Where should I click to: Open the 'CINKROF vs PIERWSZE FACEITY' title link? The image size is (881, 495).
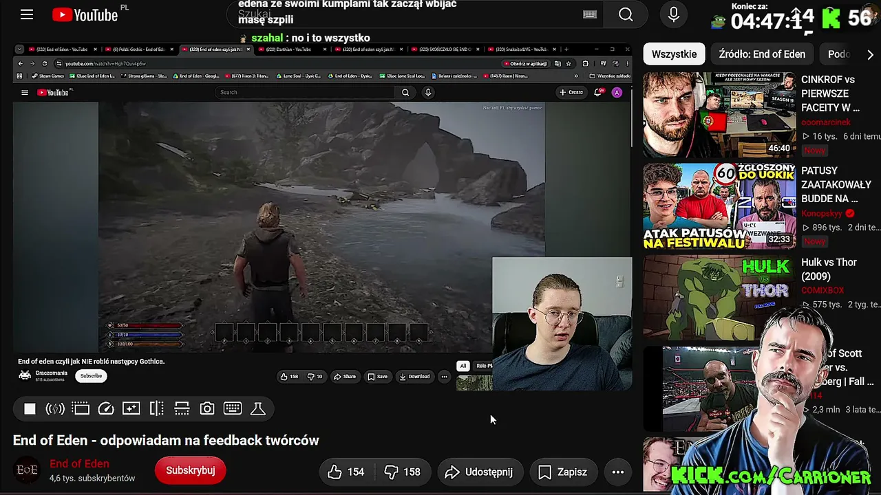pos(830,93)
